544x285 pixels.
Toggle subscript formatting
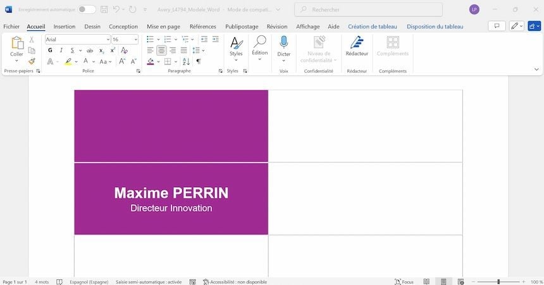pos(101,51)
